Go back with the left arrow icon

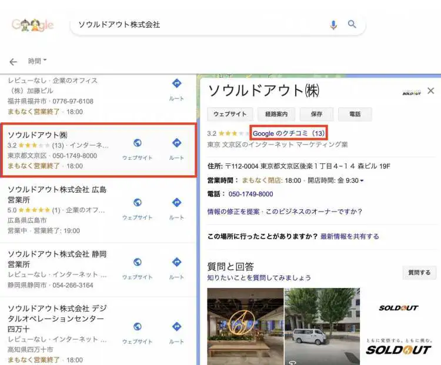point(13,62)
